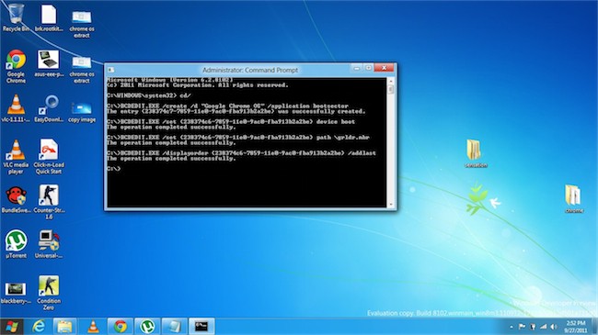This screenshot has height=335, width=598.
Task: Click Command Prompt scrollbar down arrow
Action: point(390,205)
